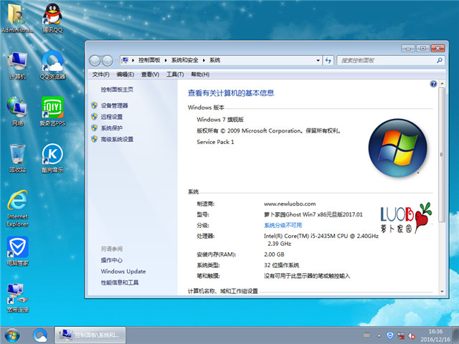Click the help question mark icon
This screenshot has height=344, width=459.
(x=433, y=84)
